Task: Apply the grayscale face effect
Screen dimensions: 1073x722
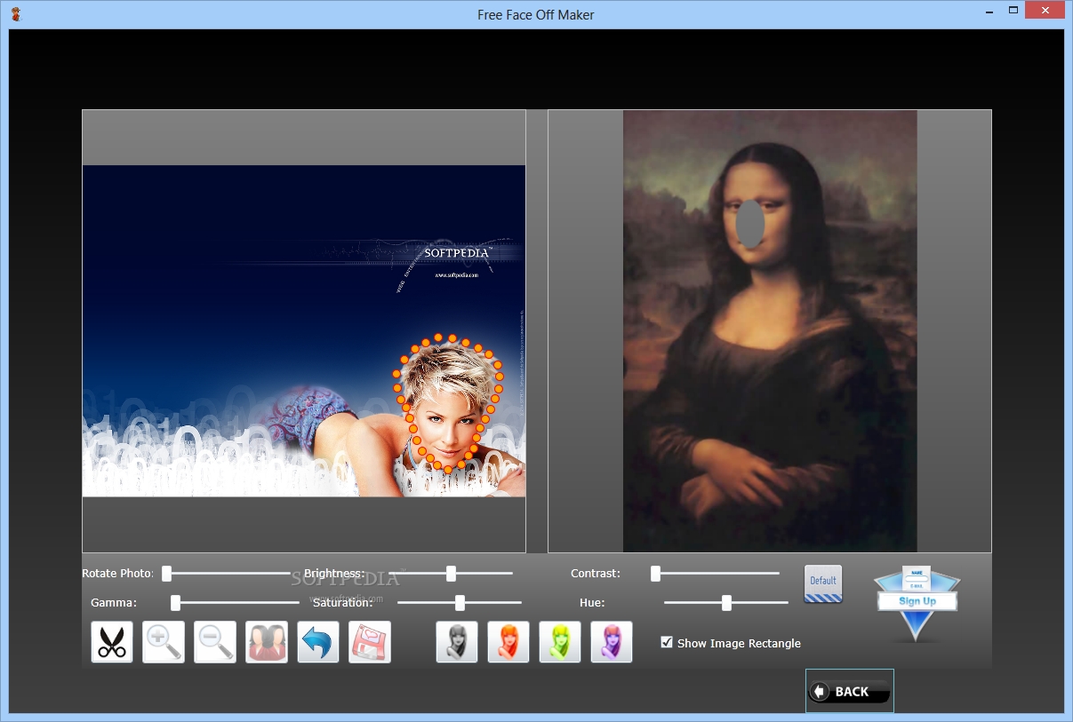Action: 457,642
